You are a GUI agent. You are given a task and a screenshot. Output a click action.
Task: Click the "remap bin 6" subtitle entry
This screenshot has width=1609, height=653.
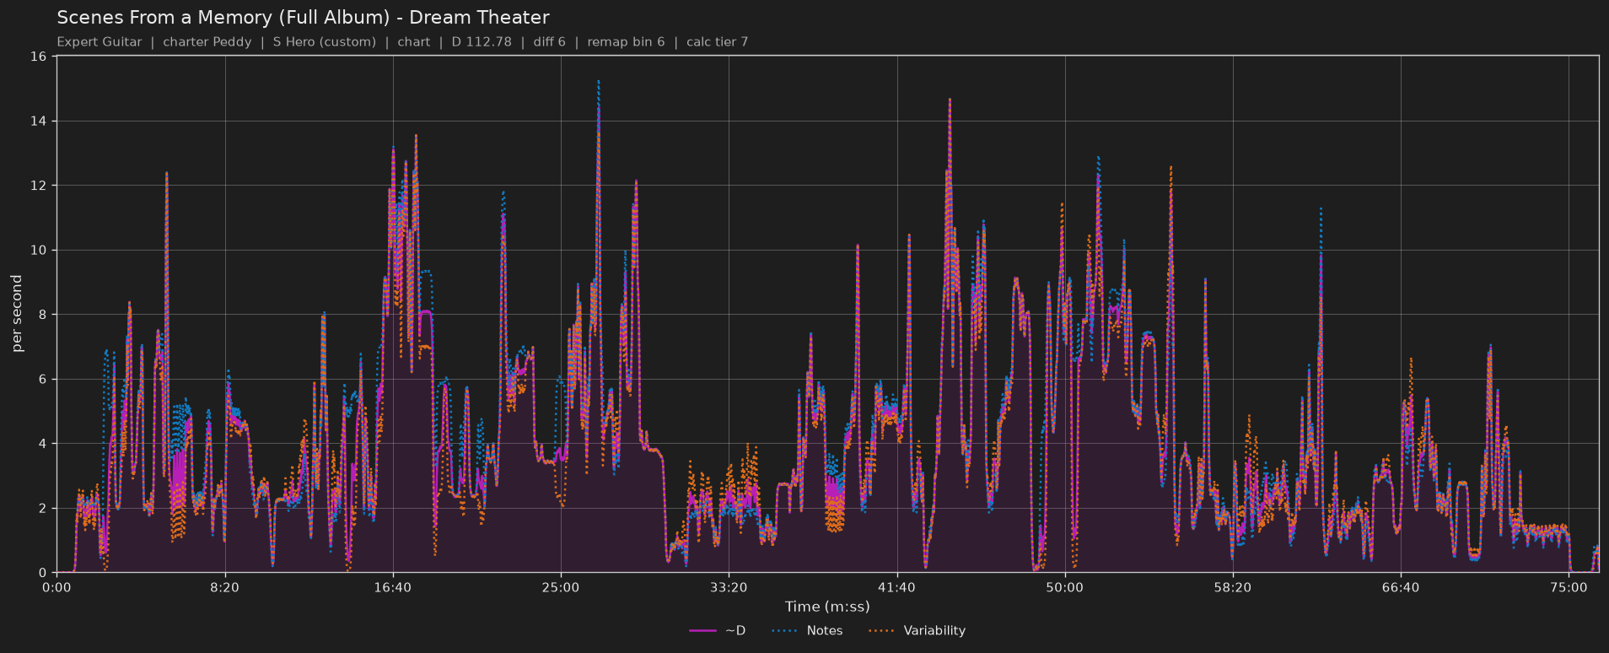[626, 42]
